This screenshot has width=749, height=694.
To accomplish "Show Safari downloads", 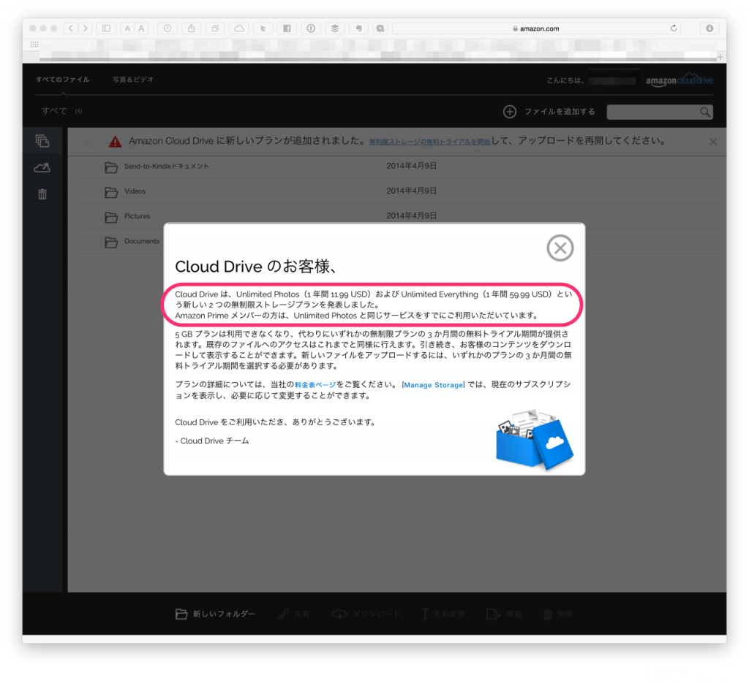I will click(710, 28).
